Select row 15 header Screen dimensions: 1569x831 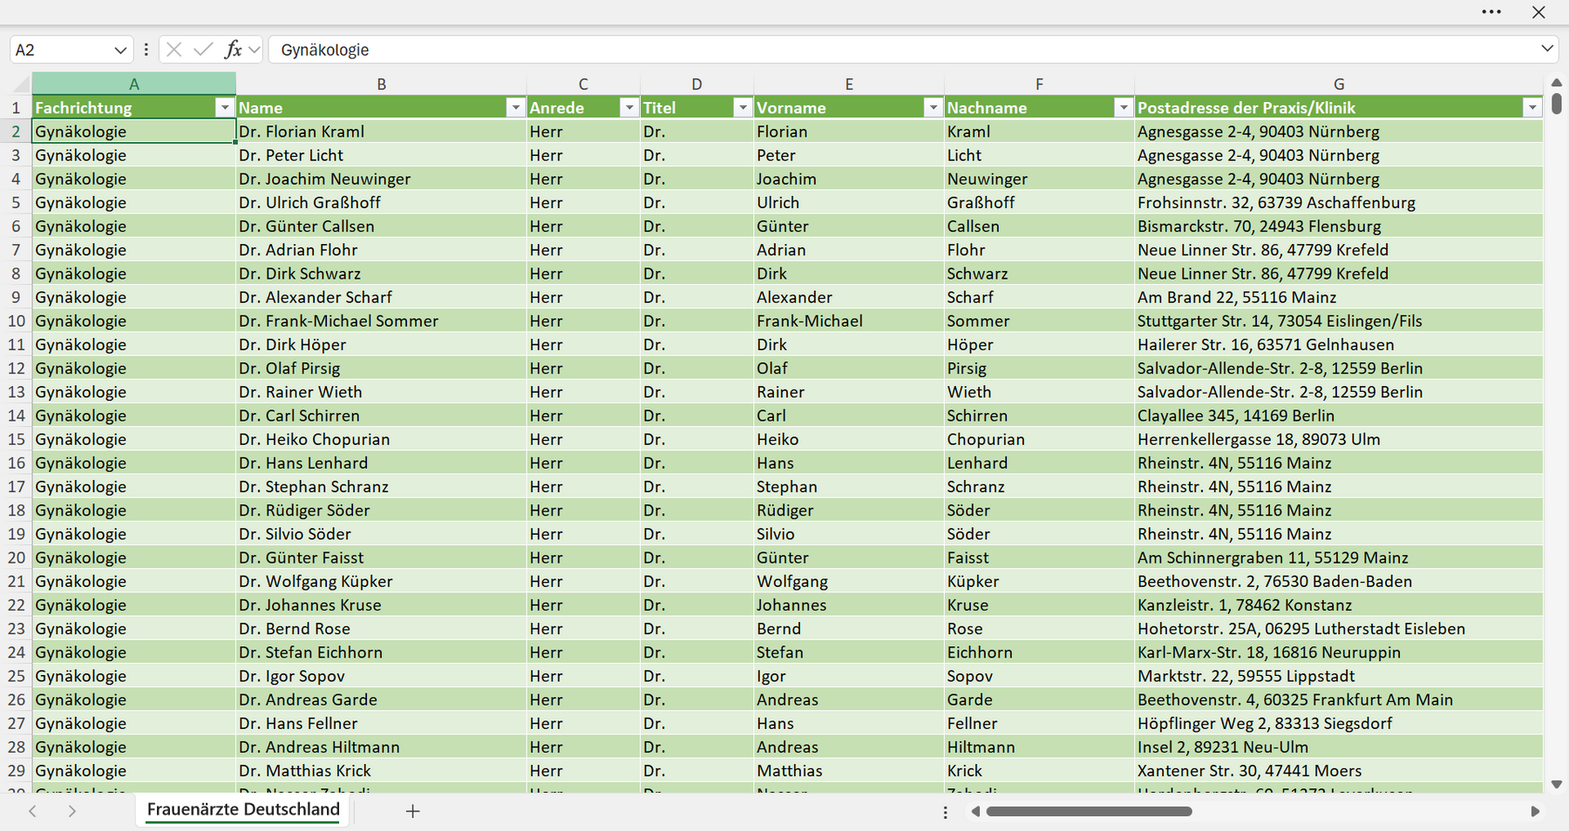(17, 439)
